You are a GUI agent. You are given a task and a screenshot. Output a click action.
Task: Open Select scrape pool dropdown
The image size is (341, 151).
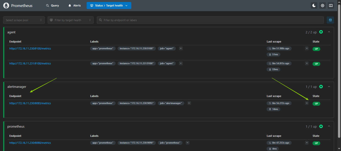point(24,20)
